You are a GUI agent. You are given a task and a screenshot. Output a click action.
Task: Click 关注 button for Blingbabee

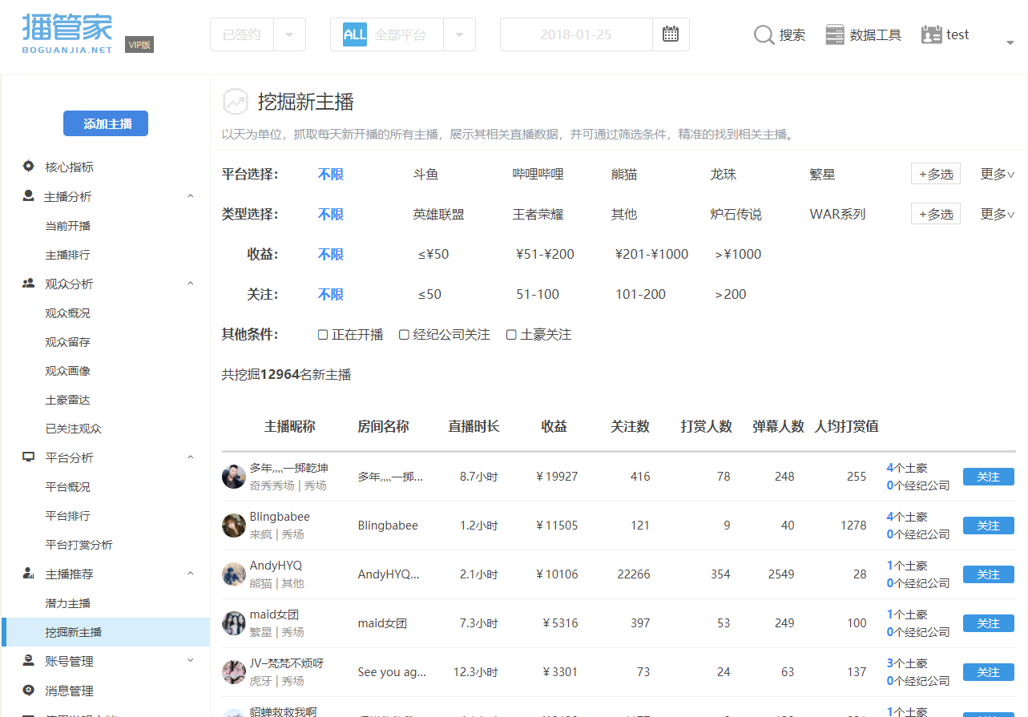[x=989, y=526]
